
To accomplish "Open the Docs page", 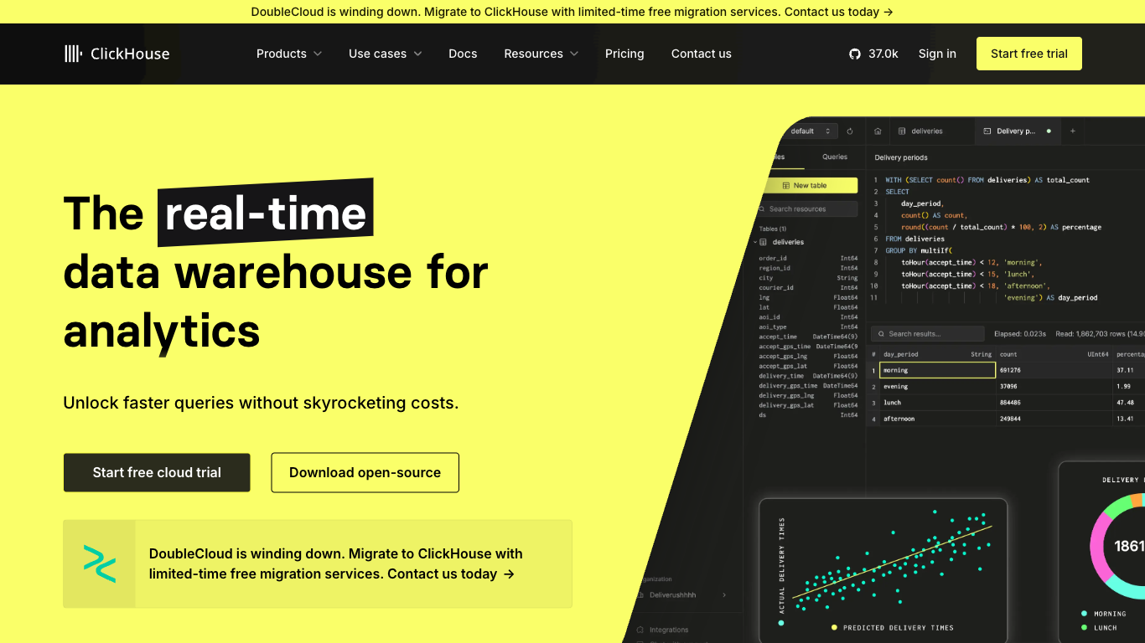I will click(x=463, y=54).
